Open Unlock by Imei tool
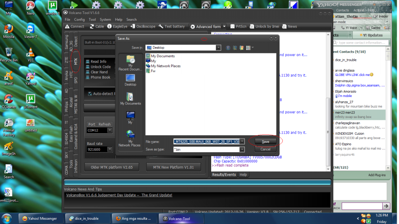Screen dimensions: 399x224 pos(265,26)
